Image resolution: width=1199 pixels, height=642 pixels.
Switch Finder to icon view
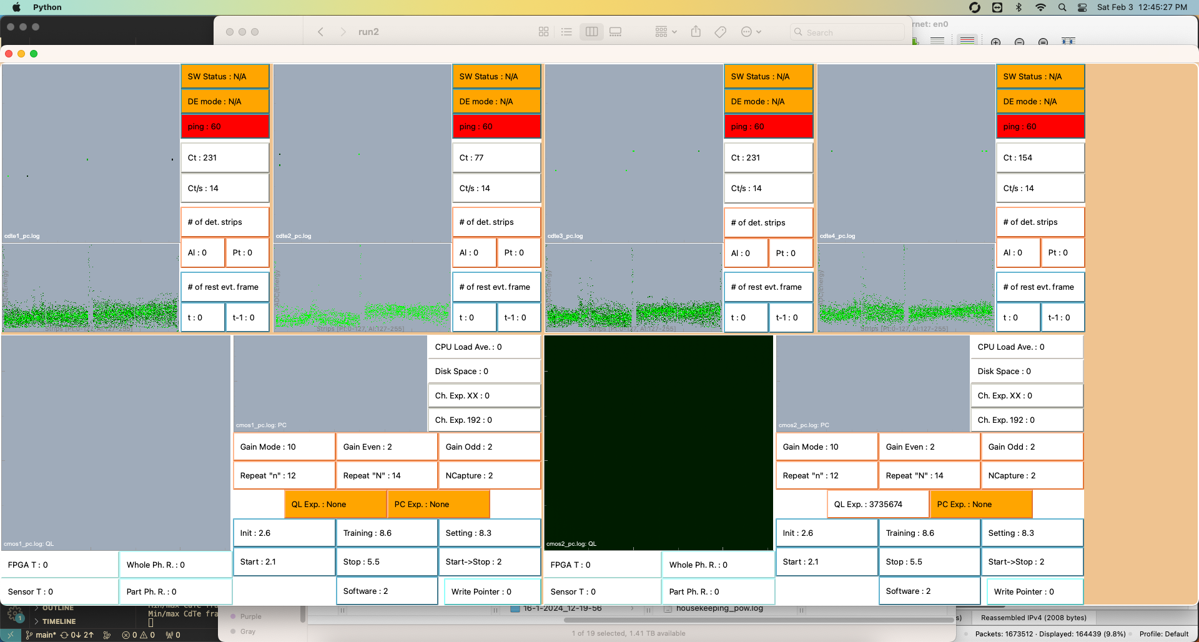(543, 32)
